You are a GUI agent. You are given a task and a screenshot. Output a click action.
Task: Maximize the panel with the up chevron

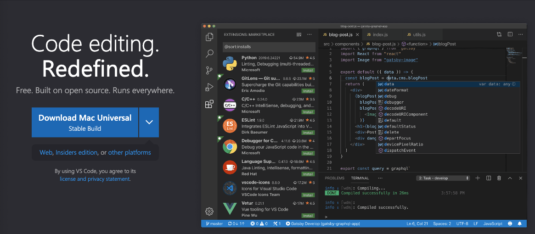(510, 178)
